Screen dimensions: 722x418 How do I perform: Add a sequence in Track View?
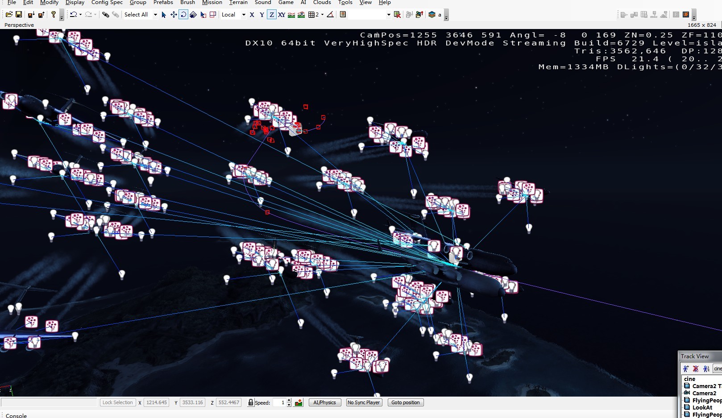pos(686,368)
